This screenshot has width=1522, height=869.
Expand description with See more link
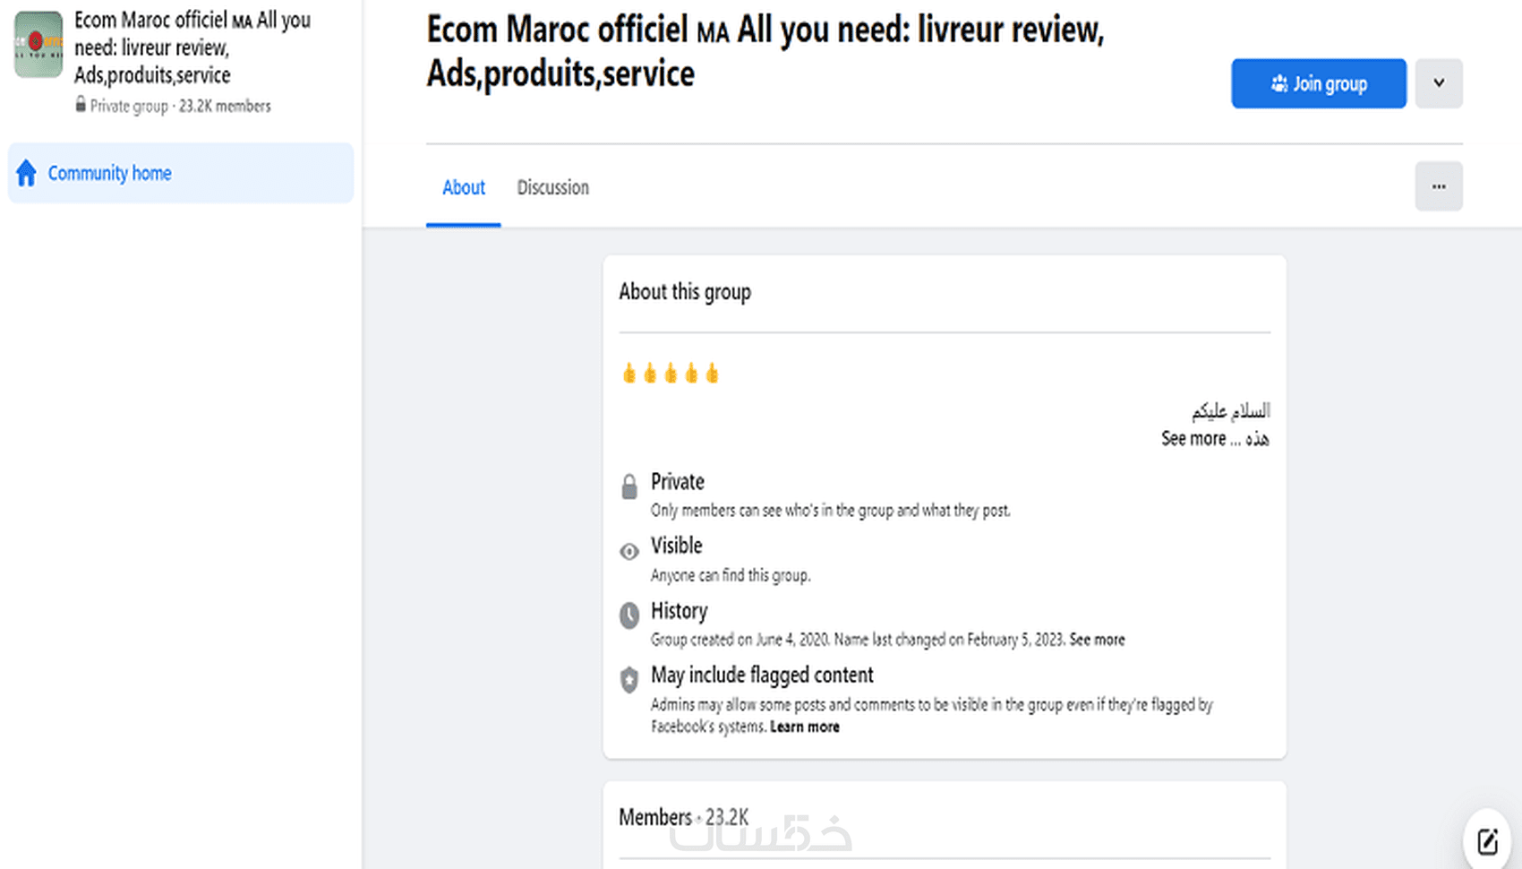coord(1193,439)
